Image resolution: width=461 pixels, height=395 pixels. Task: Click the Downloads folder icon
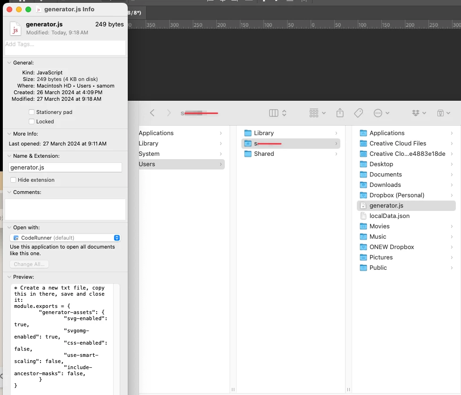[363, 185]
